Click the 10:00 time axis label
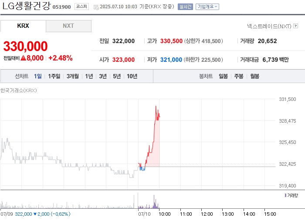The width and height of the screenshot is (305, 224). coord(165,214)
